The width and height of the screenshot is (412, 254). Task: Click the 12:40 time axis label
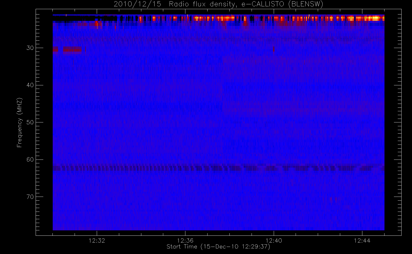coord(274,241)
